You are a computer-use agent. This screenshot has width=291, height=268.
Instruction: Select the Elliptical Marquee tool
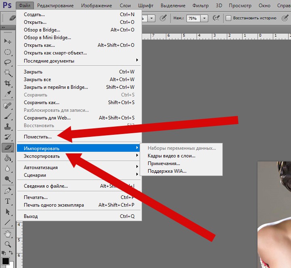(7, 52)
